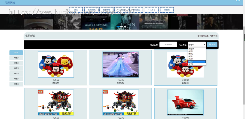Click the 搜索 search button

(x=212, y=45)
